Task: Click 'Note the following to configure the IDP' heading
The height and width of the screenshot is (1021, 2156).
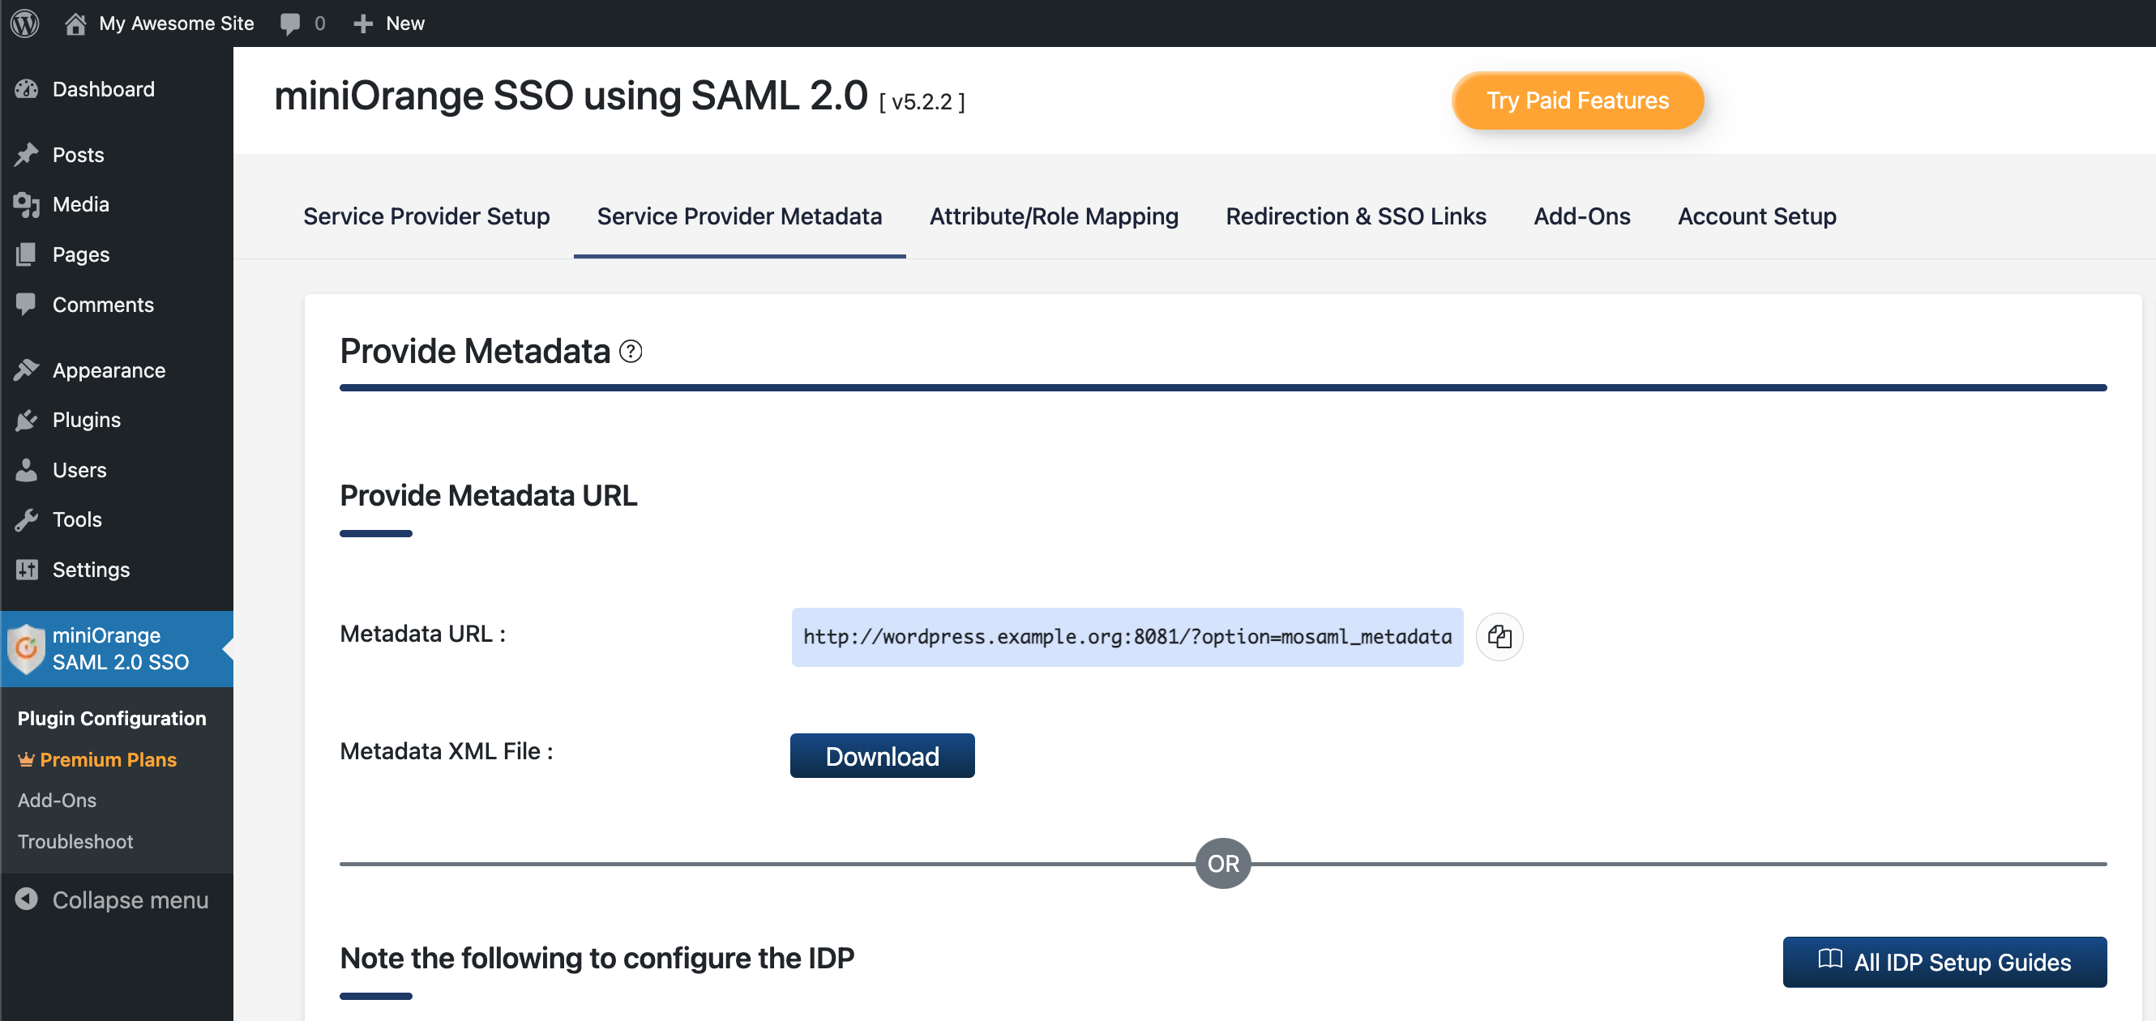Action: pyautogui.click(x=597, y=959)
